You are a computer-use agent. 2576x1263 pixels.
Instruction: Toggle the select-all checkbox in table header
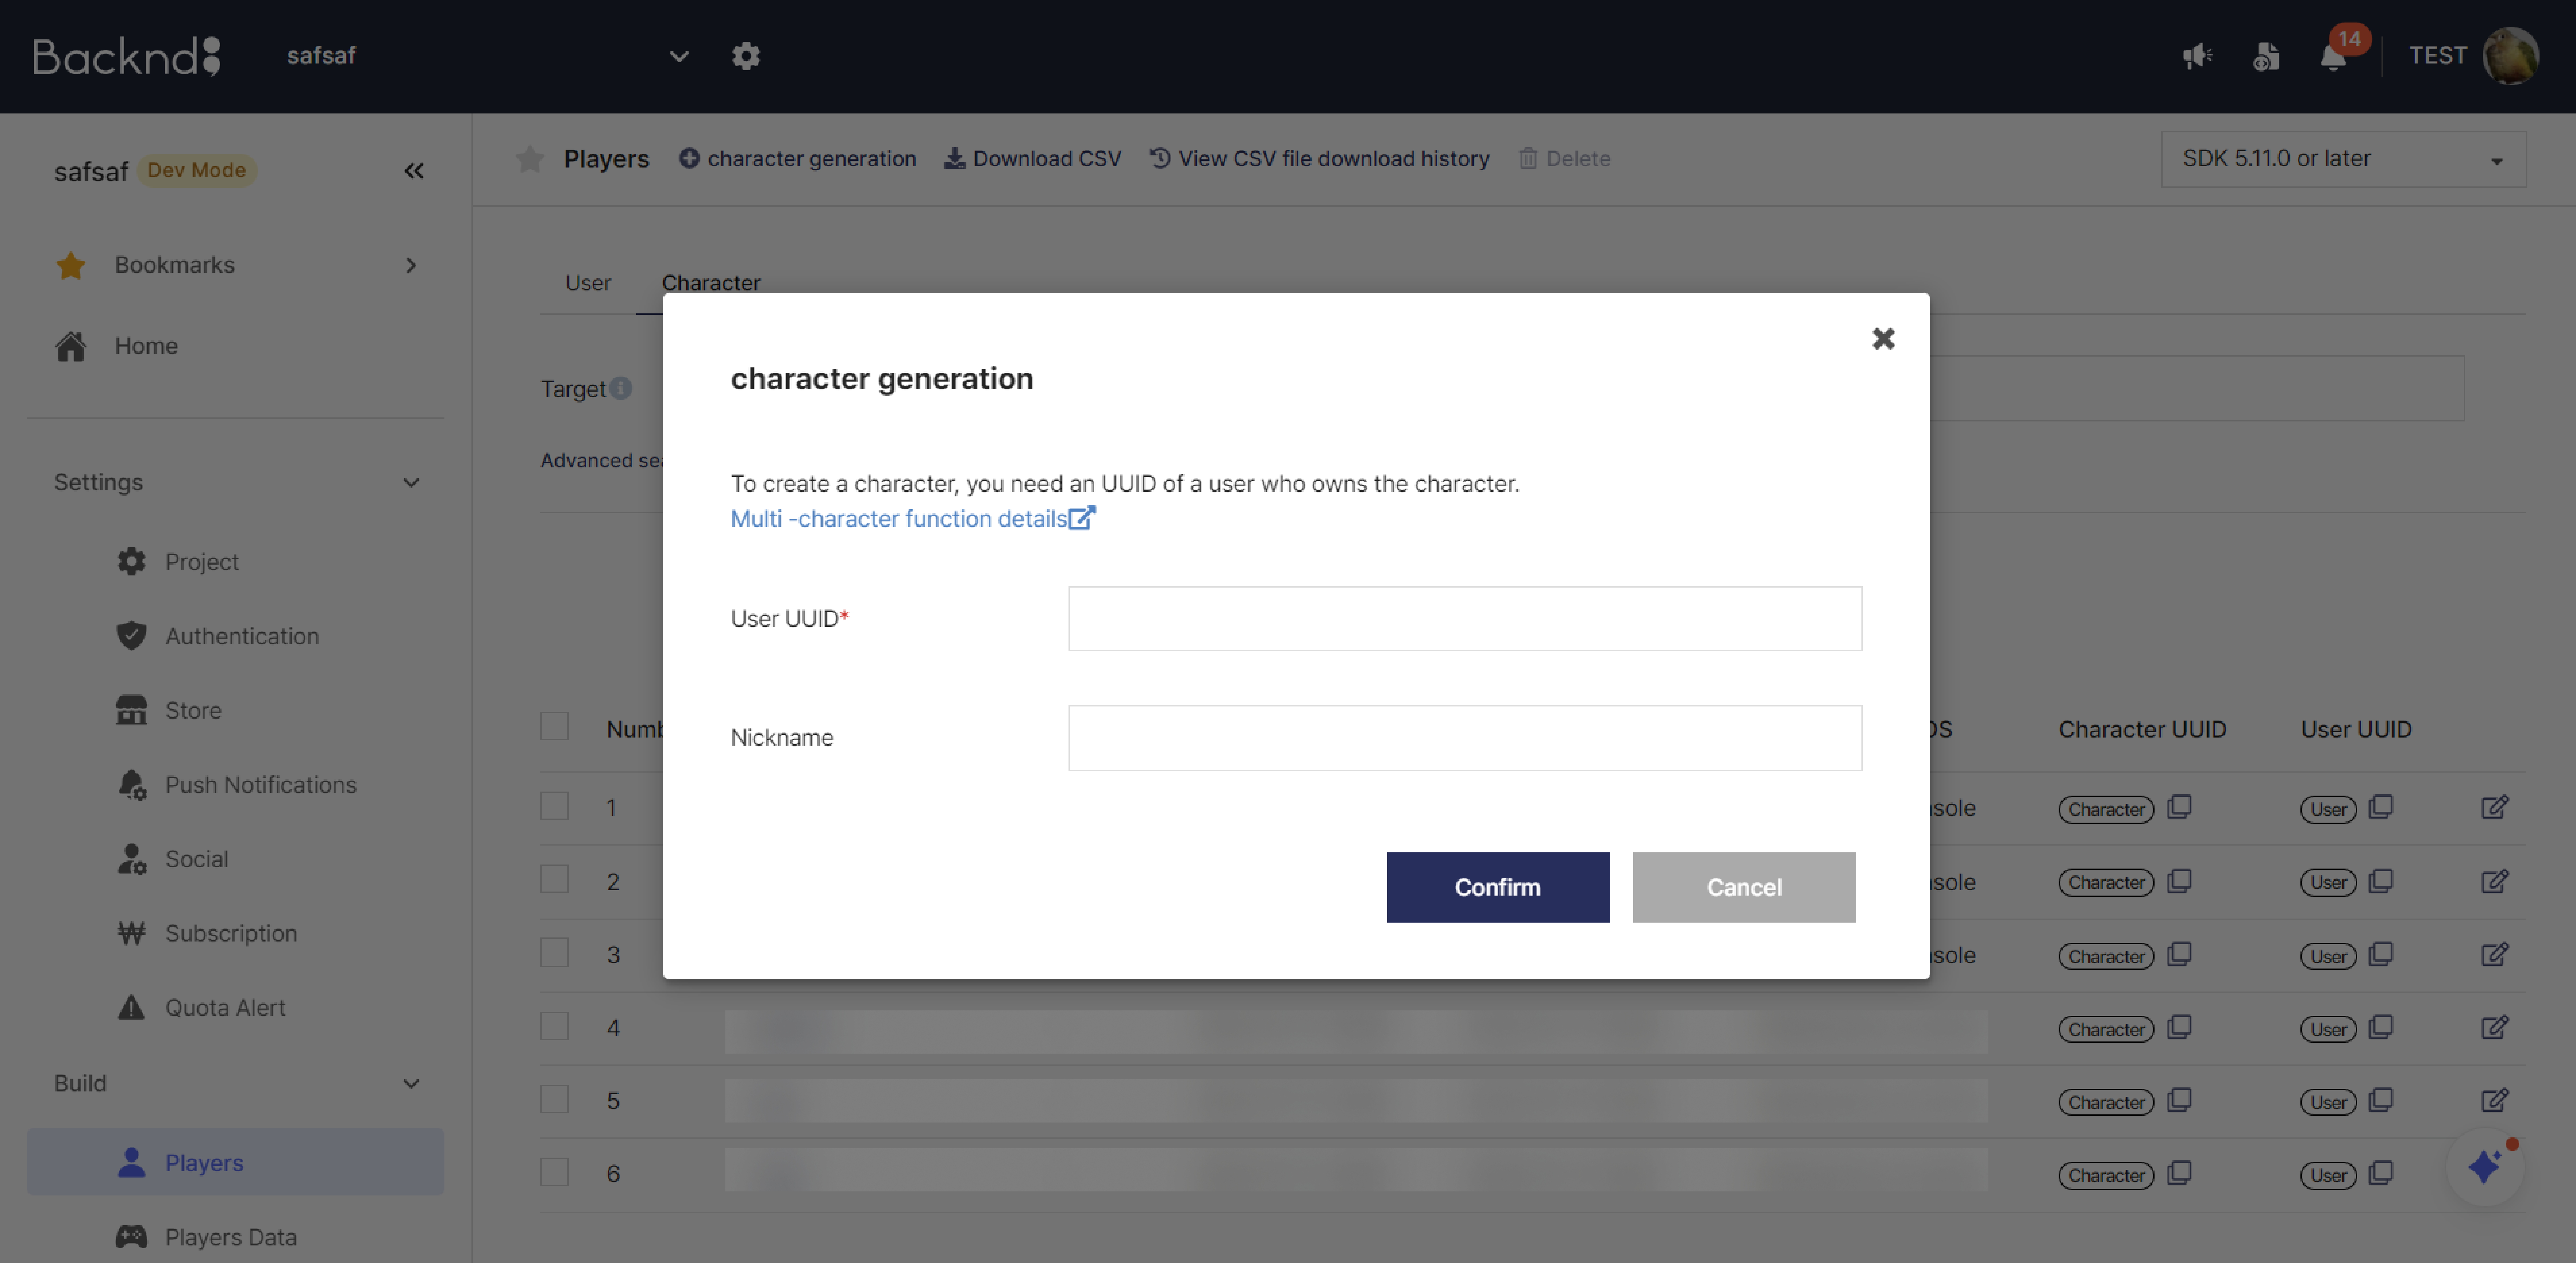pyautogui.click(x=554, y=726)
